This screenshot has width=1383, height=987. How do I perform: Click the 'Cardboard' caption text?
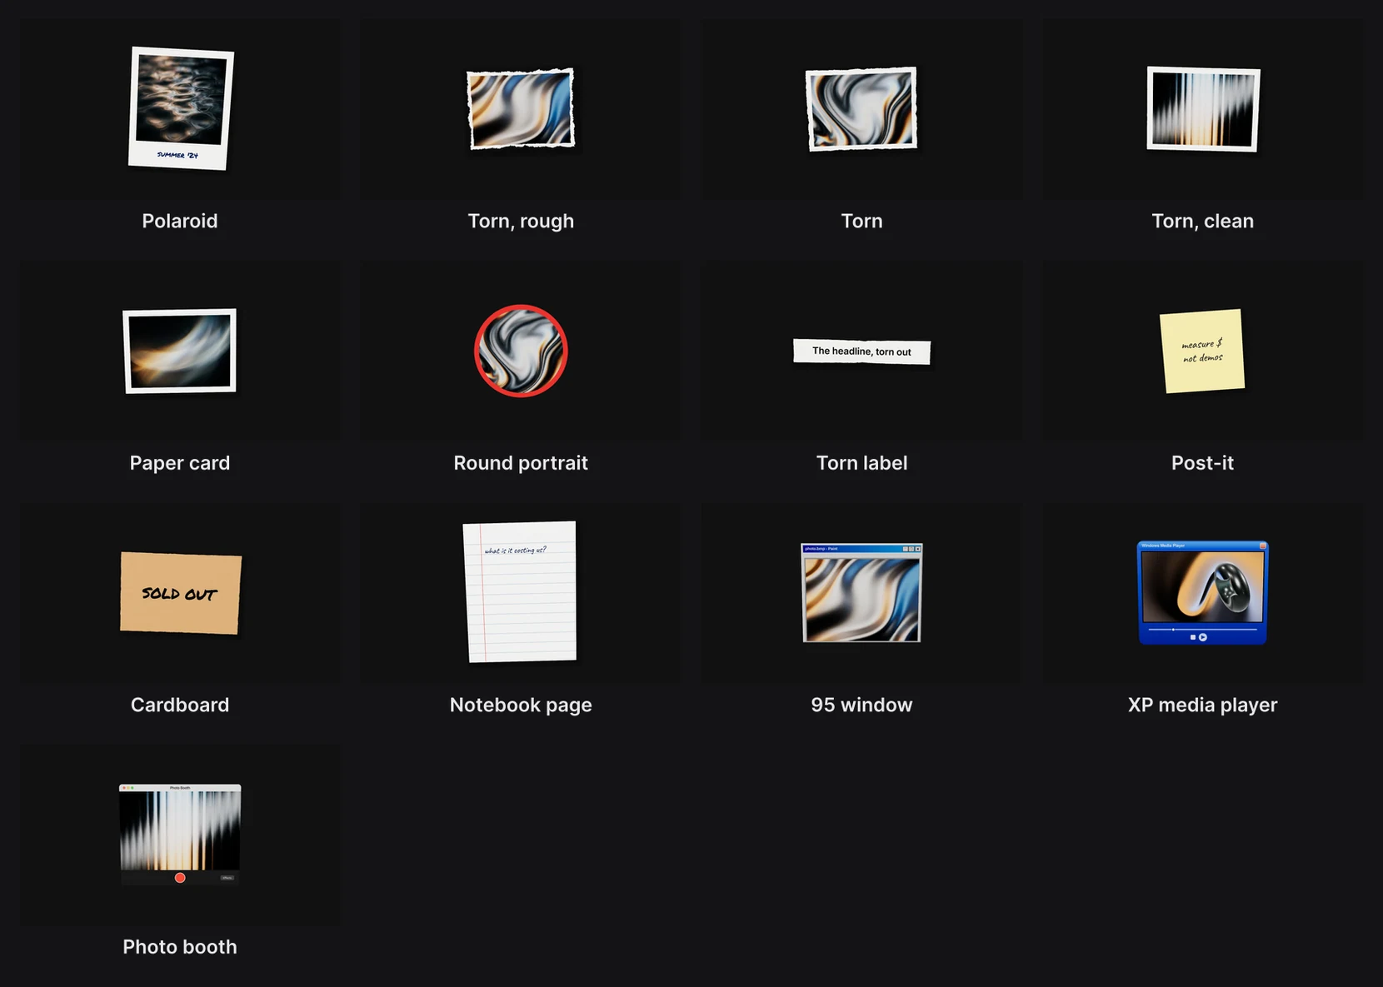click(180, 705)
